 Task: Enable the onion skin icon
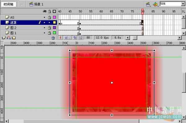66,38
